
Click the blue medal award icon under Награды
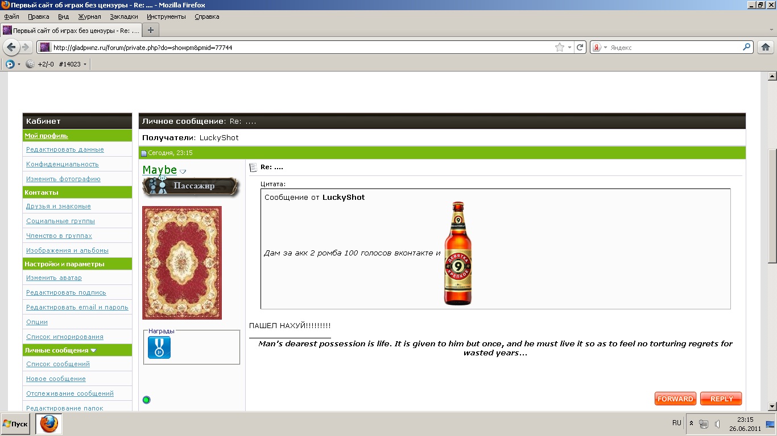coord(159,347)
